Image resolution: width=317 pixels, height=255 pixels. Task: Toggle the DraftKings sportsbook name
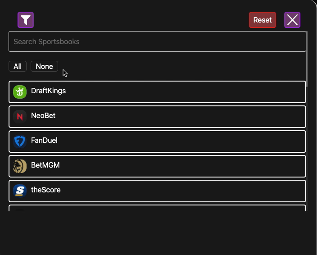click(48, 91)
